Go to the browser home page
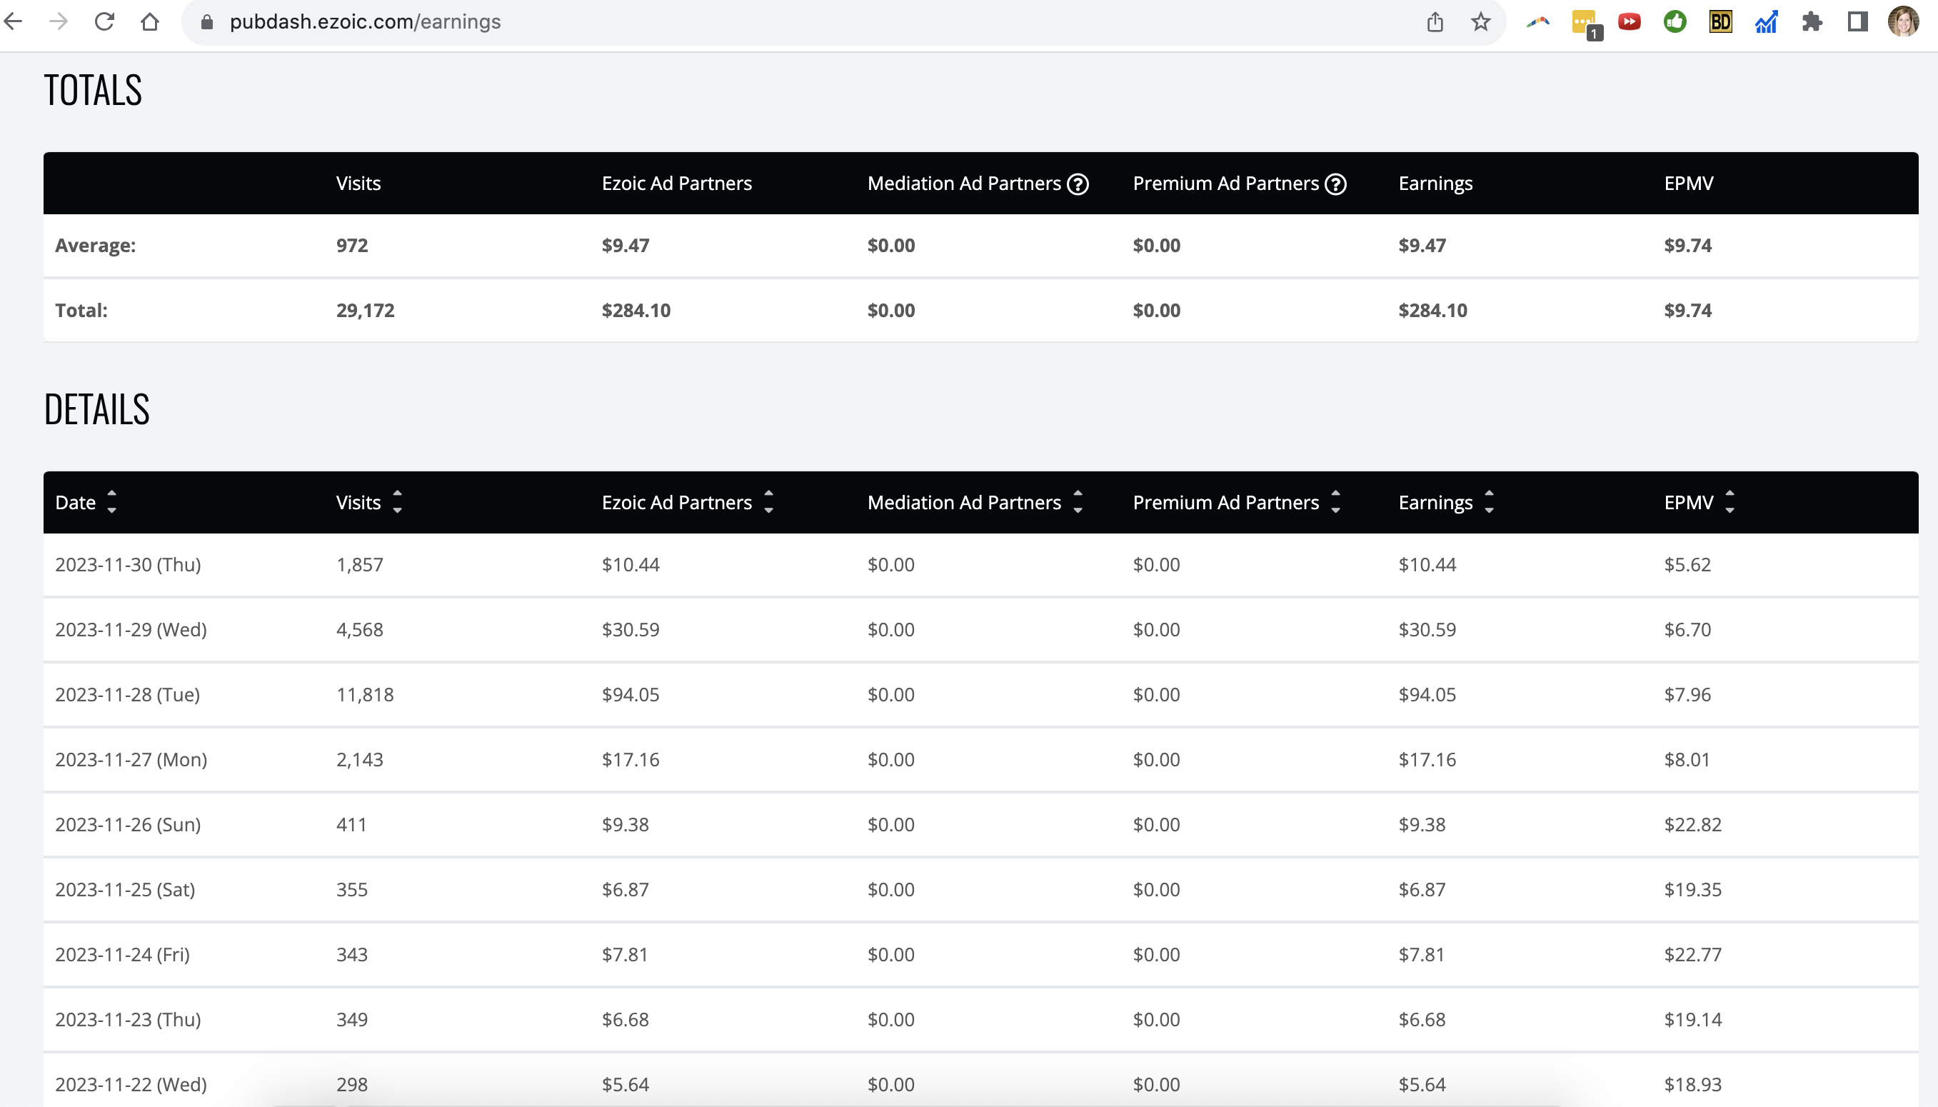 point(150,21)
